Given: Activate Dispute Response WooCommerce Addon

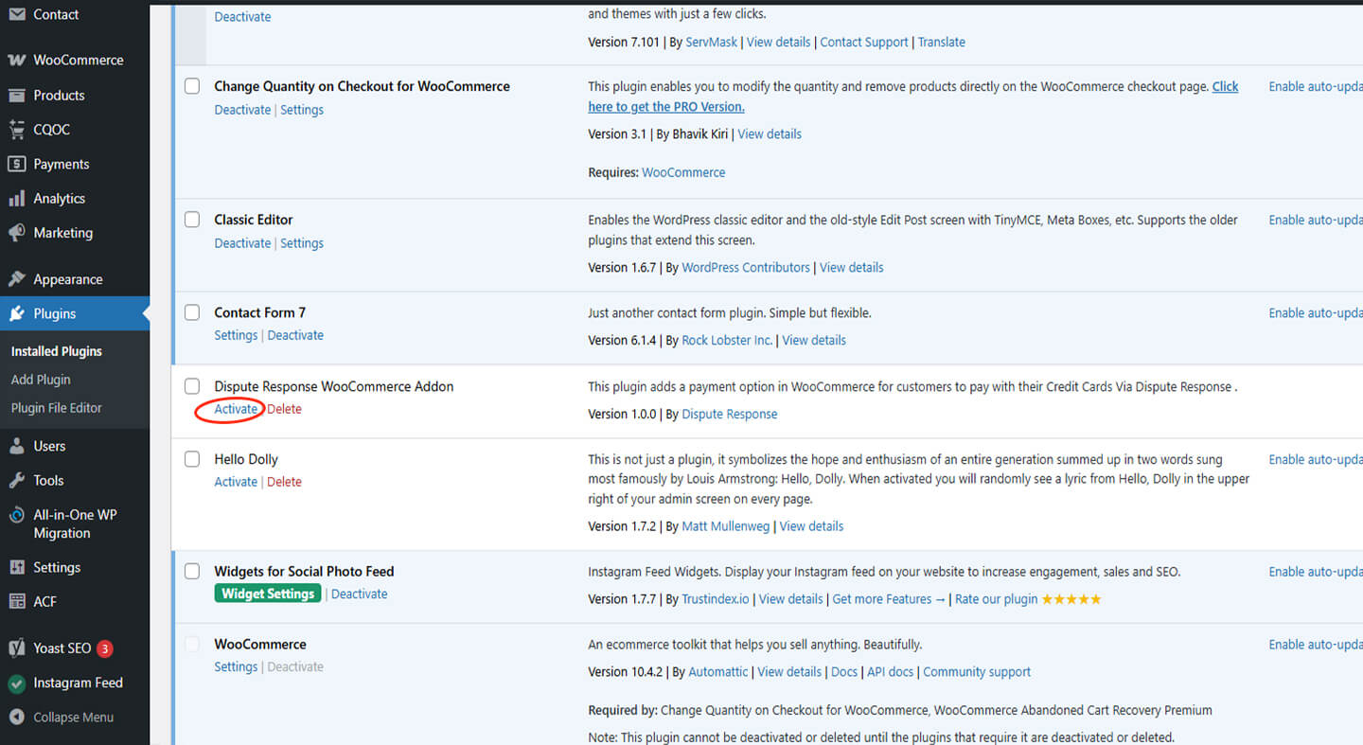Looking at the screenshot, I should (x=236, y=409).
